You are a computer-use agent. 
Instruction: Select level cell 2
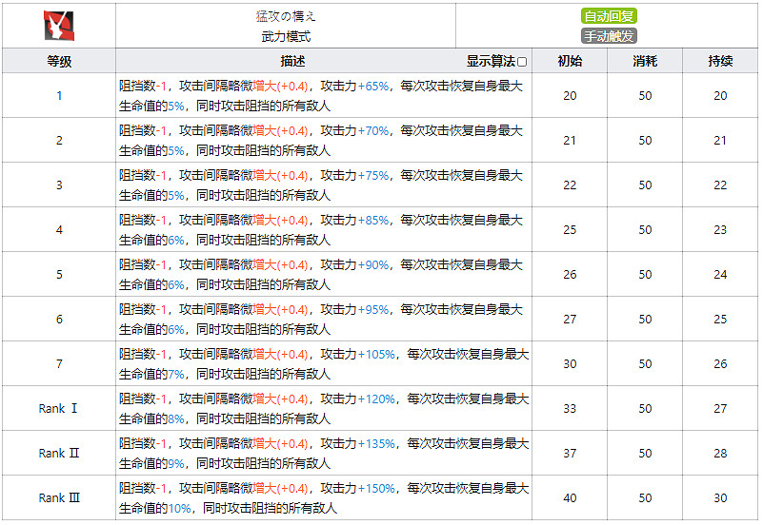pyautogui.click(x=59, y=141)
